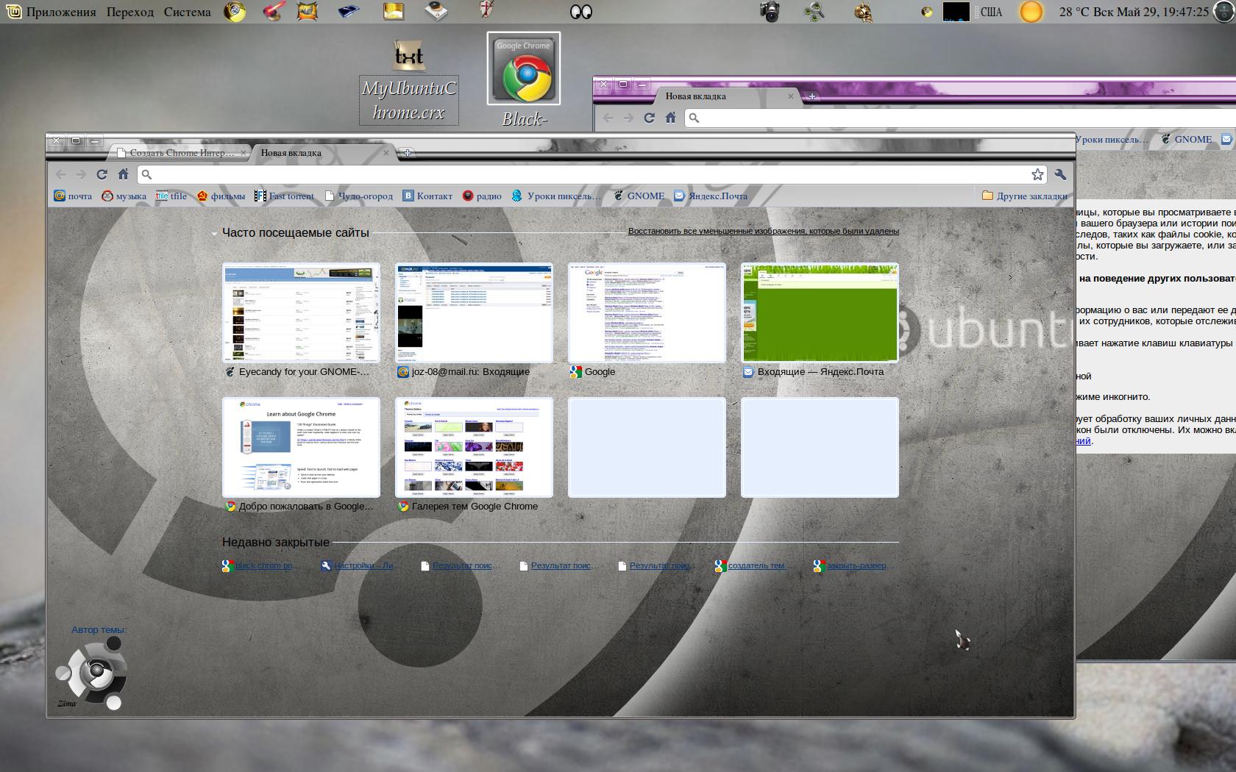The image size is (1236, 772).
Task: Open the 'фильмы' bookmark
Action: click(x=221, y=196)
